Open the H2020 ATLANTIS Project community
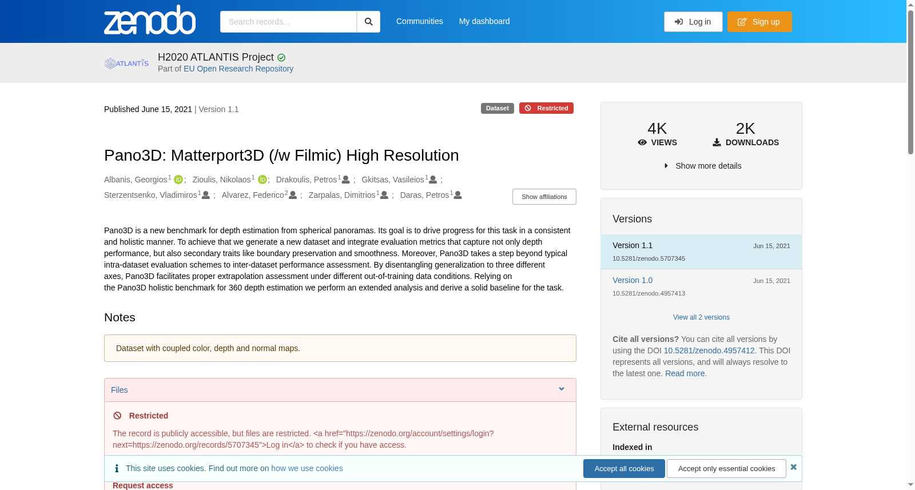The height and width of the screenshot is (490, 915). [216, 57]
